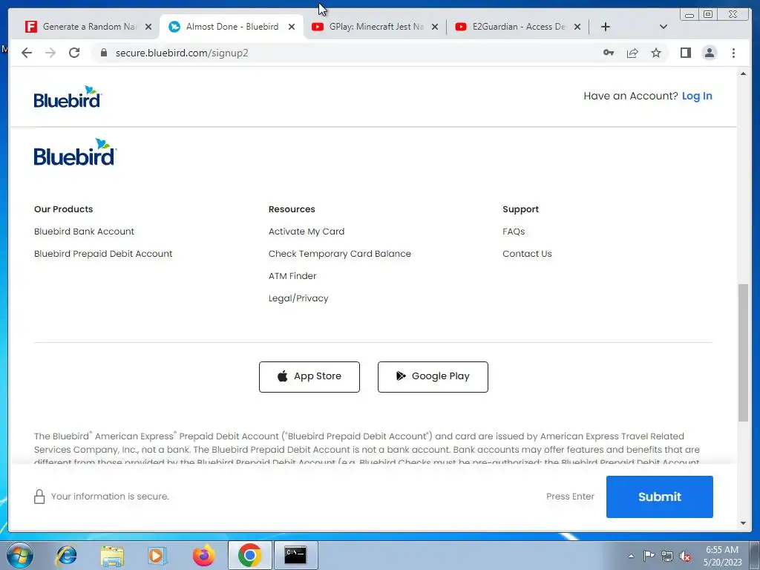Click the muted volume tray icon
The image size is (760, 570).
(x=685, y=556)
